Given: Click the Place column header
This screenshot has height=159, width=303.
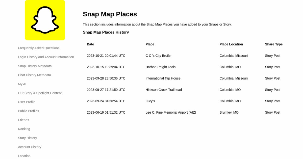Looking at the screenshot, I should click(150, 44).
